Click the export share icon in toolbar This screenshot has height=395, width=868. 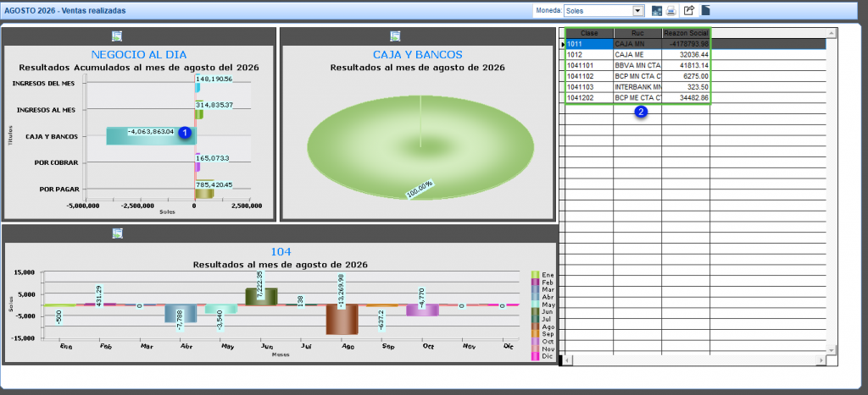coord(688,10)
